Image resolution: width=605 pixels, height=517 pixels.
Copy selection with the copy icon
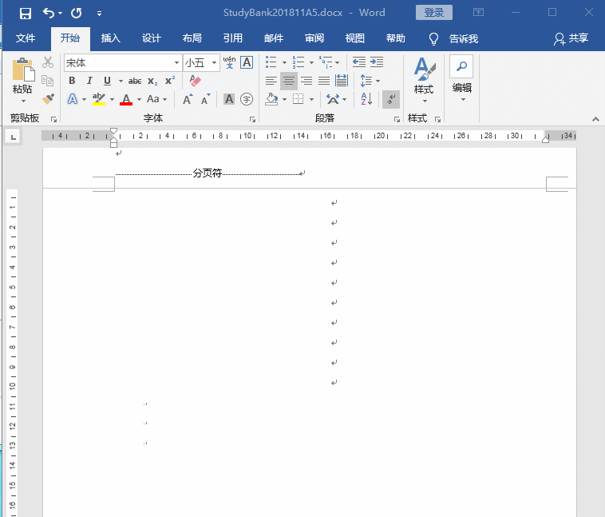pos(48,81)
